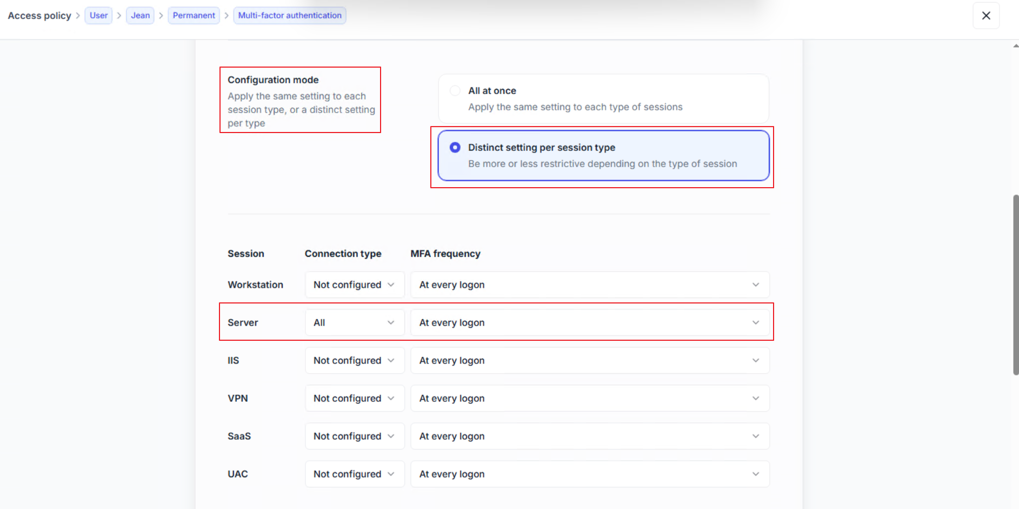Open UAC connection type dropdown

[354, 474]
